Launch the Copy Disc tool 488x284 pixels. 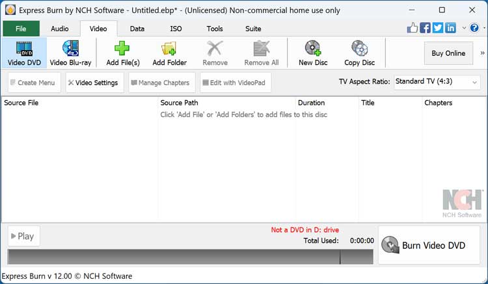click(x=359, y=53)
